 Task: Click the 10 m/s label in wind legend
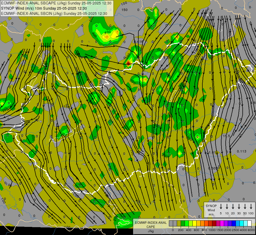coord(227,213)
